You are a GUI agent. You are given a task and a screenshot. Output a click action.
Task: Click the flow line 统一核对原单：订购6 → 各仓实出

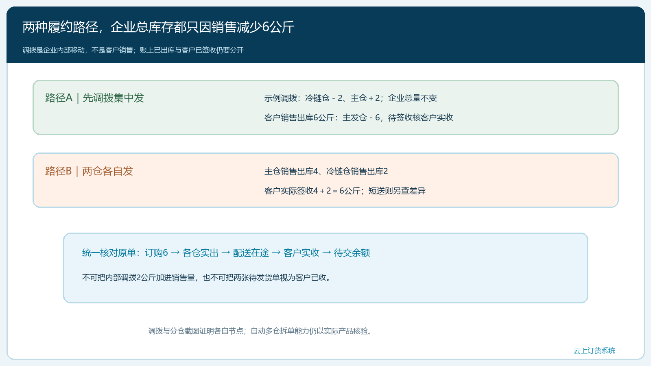point(226,253)
